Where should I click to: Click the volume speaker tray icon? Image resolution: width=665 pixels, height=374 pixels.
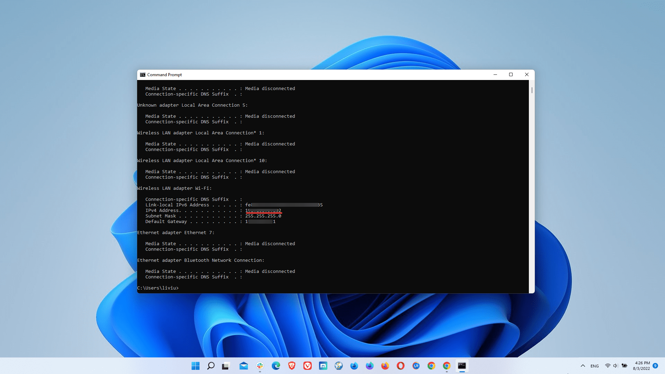pos(615,366)
